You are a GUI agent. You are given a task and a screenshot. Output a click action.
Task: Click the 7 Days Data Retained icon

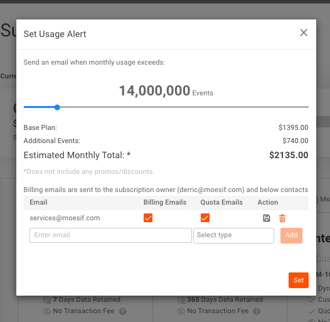(x=46, y=300)
